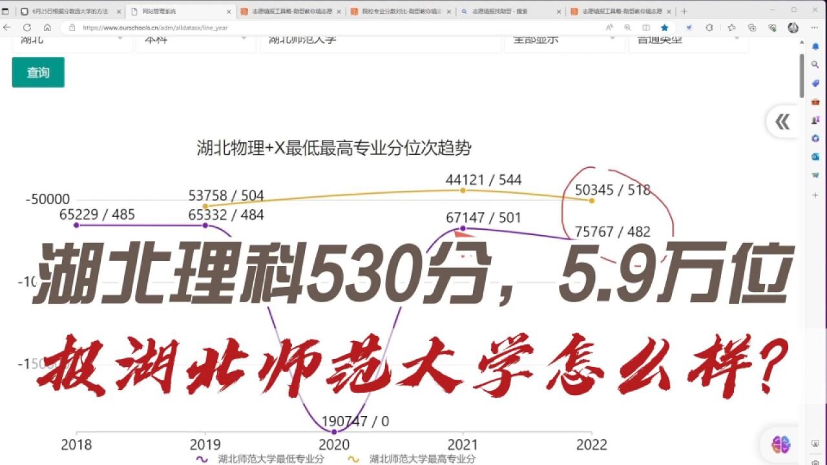Expand panel with the double-chevron button

click(782, 121)
